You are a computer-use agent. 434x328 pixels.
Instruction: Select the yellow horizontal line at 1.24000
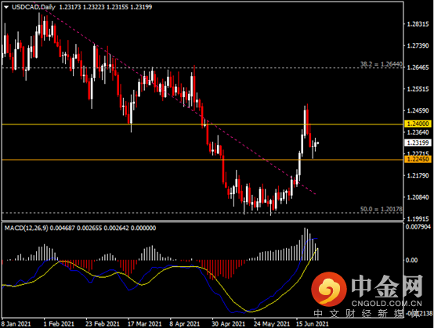[202, 124]
